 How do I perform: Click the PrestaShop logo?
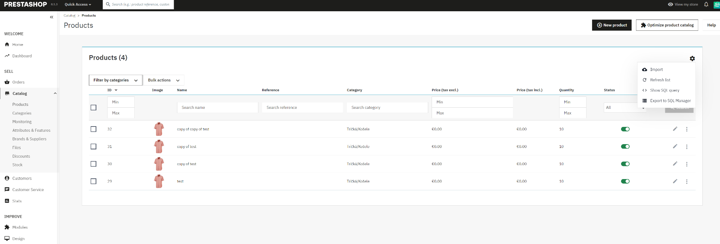[25, 5]
